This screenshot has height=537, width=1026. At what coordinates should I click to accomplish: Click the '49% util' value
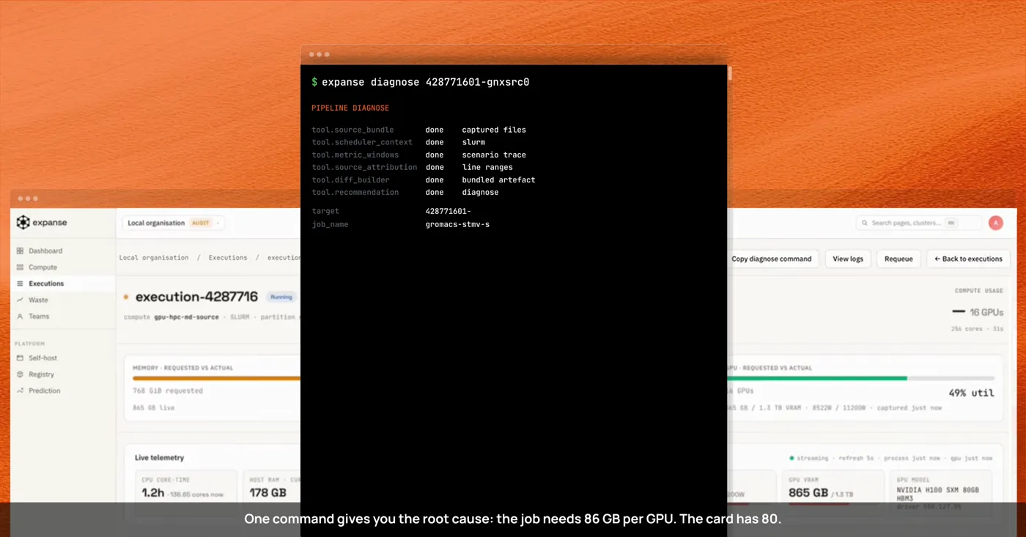[972, 393]
